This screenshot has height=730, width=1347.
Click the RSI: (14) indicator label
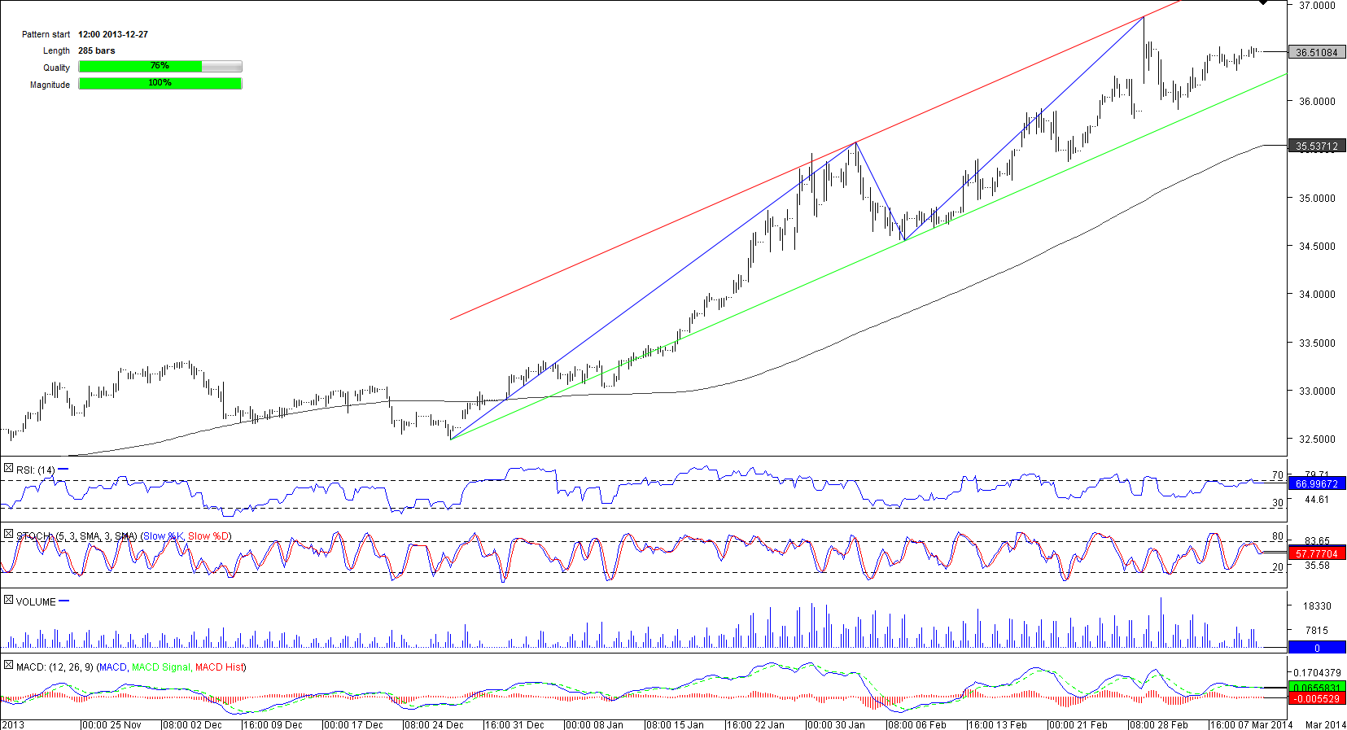pos(36,470)
